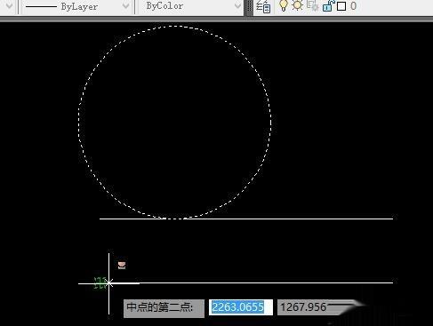Viewport: 433px width, 326px height.
Task: Toggle the lightbulb layer on/off icon
Action: click(284, 6)
